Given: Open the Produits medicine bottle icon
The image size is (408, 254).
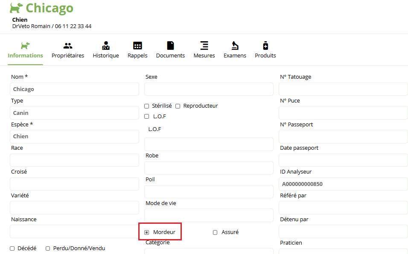Looking at the screenshot, I should pos(265,46).
